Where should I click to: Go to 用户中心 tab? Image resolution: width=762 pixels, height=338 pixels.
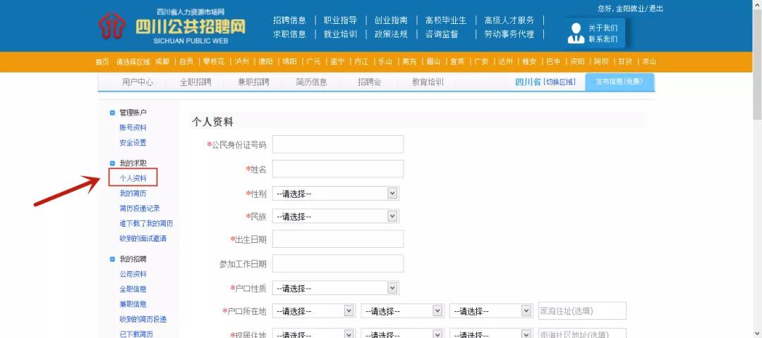point(138,82)
